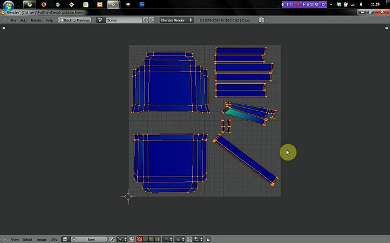390x243 pixels.
Task: Select UV vertex selection mode
Action: (x=139, y=239)
